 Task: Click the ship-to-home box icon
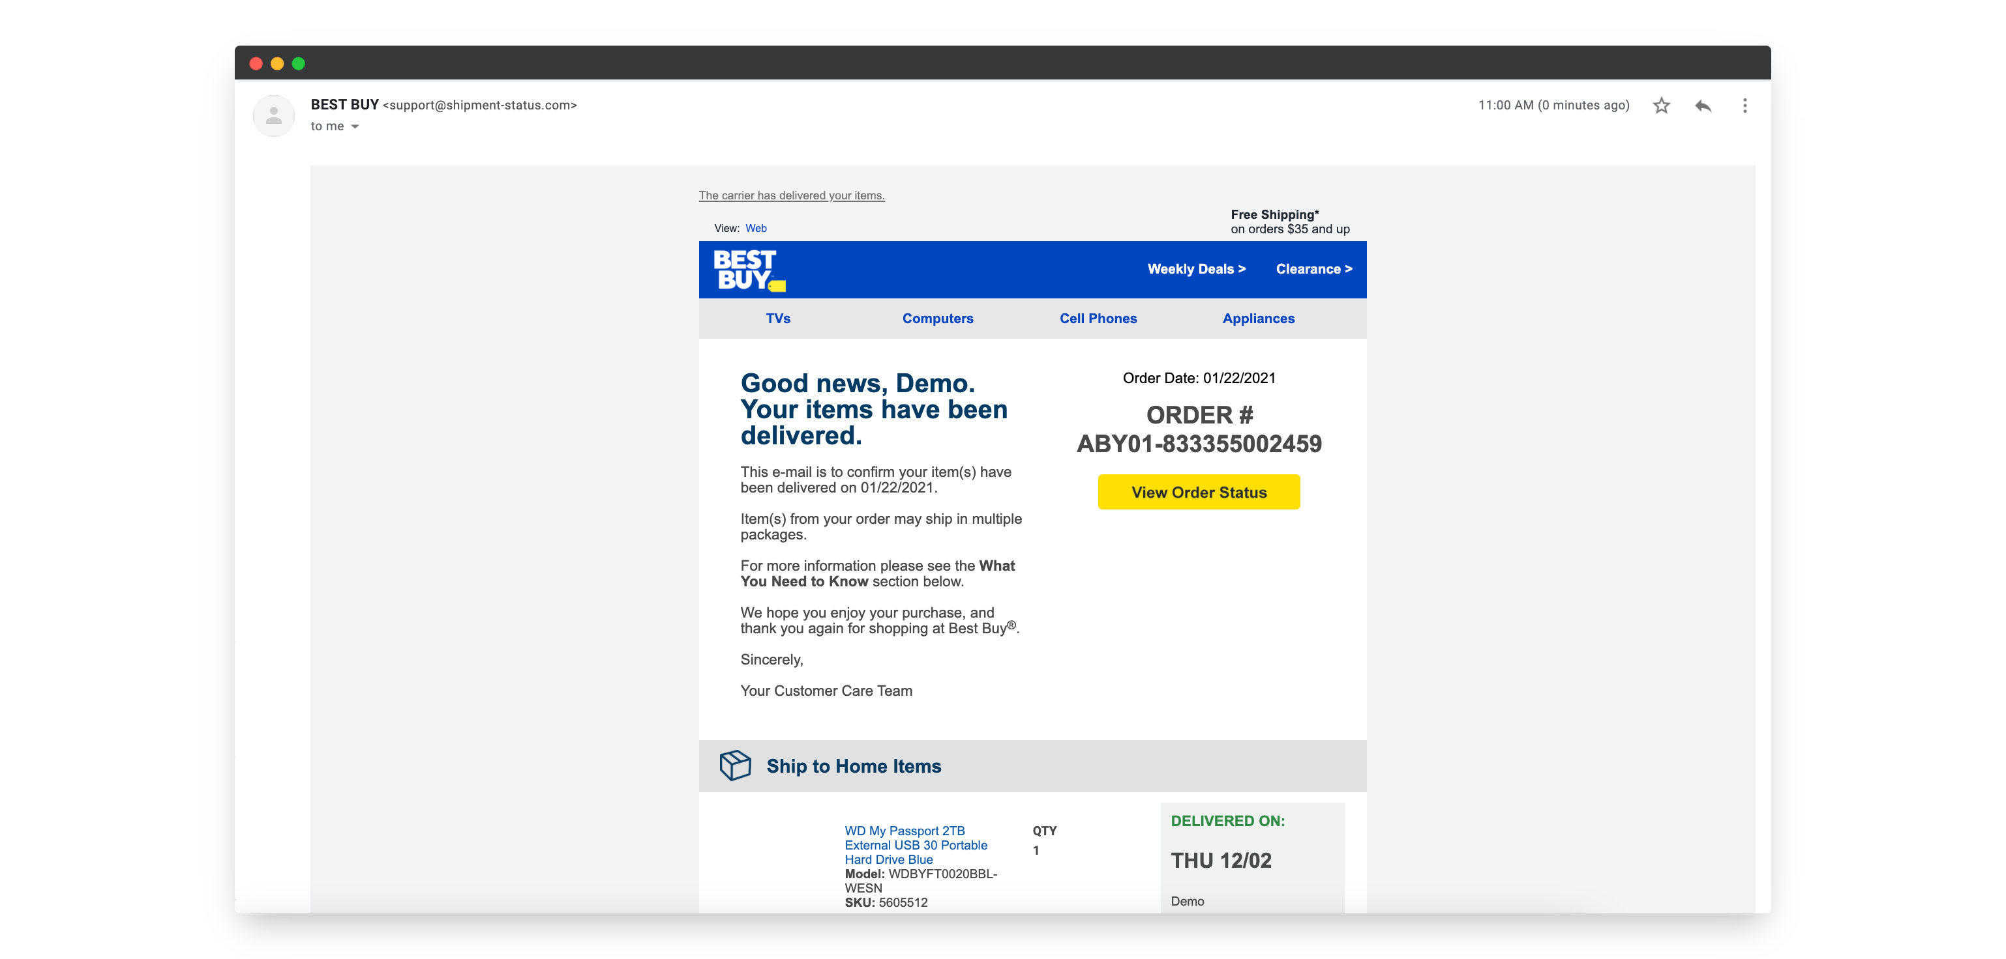737,766
